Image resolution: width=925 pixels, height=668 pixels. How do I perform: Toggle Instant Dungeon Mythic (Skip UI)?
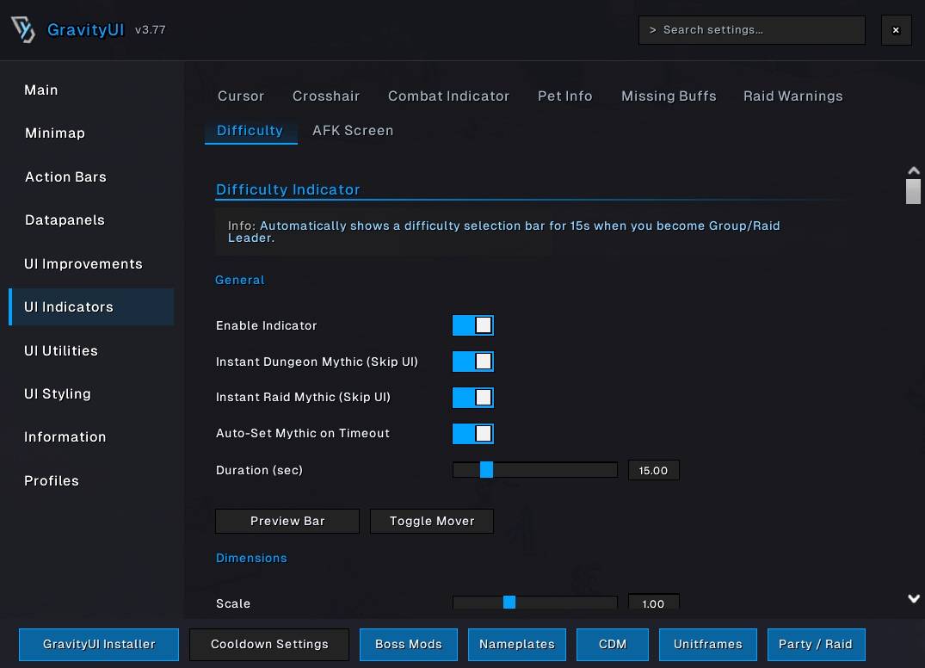point(472,362)
